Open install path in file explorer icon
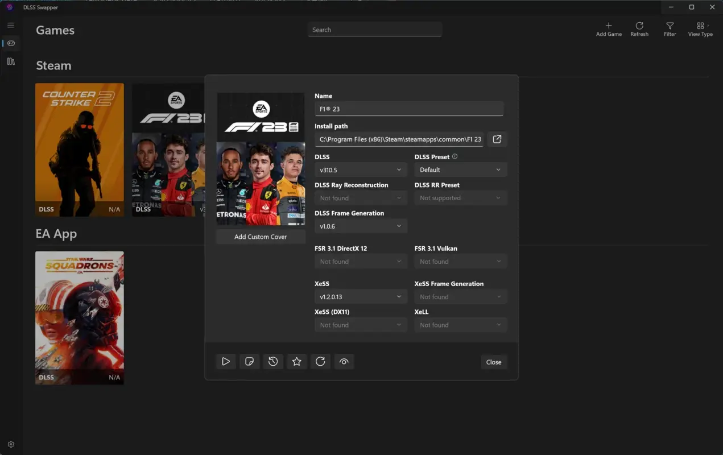The height and width of the screenshot is (455, 723). [497, 139]
